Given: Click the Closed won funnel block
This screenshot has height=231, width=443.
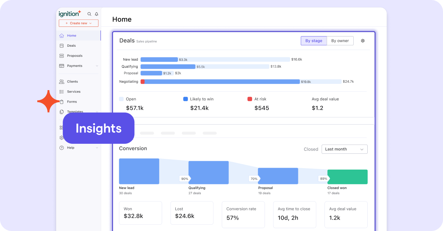Looking at the screenshot, I should [347, 177].
